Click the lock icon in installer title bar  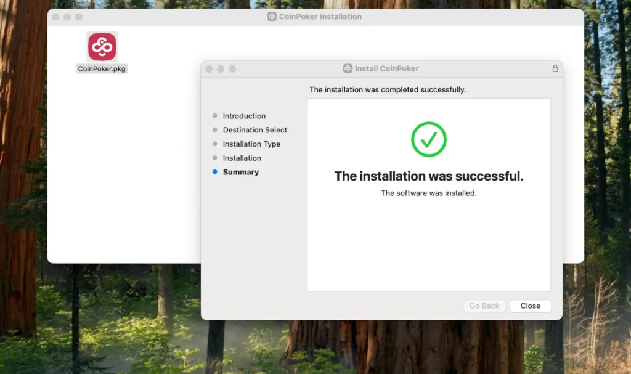tap(555, 68)
